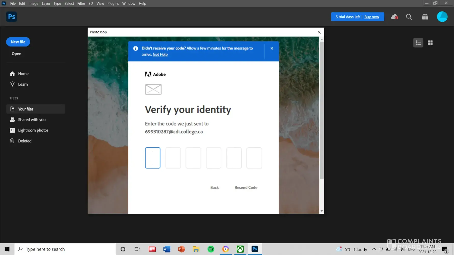Open Shared with you files

pos(32,120)
